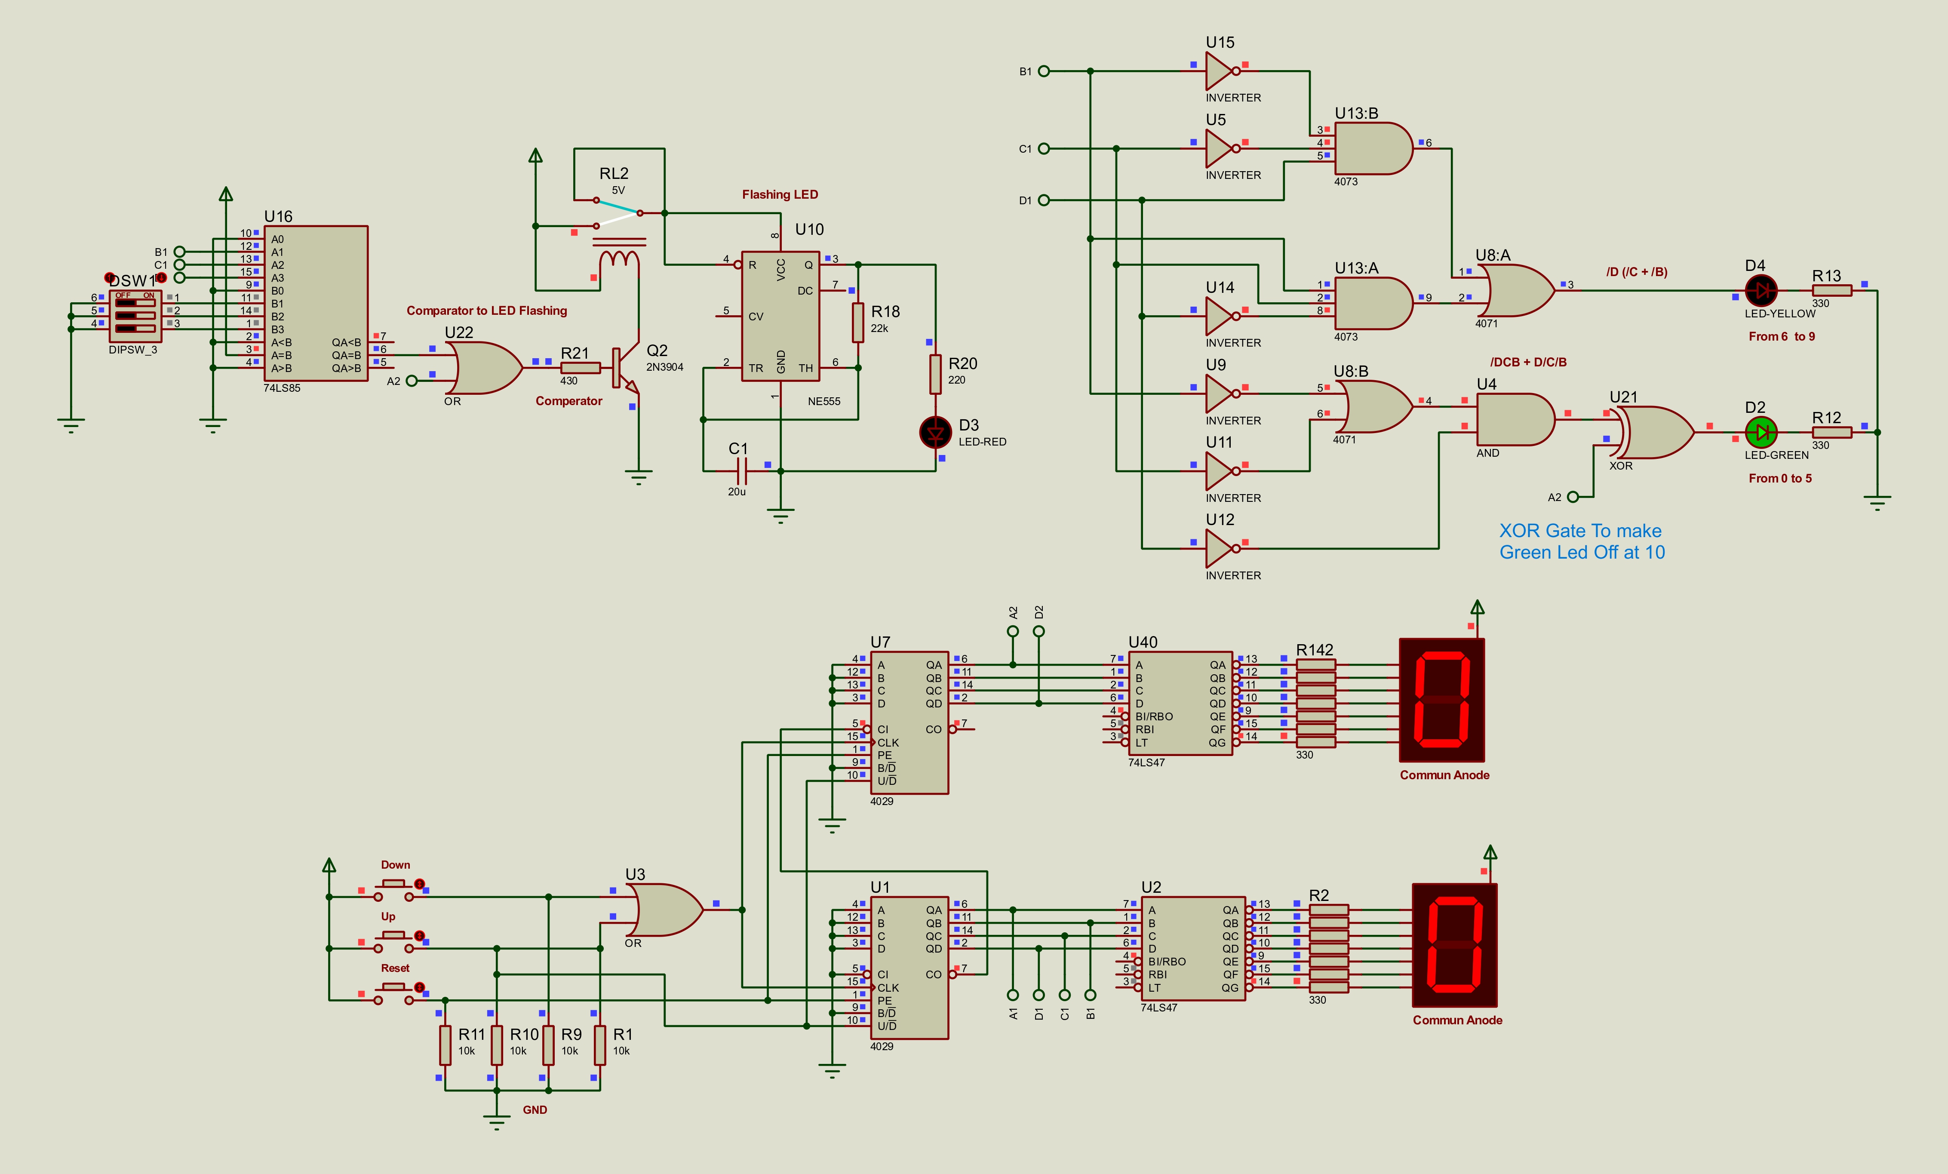Click the C1 20u capacitor
1948x1174 pixels.
(x=741, y=472)
